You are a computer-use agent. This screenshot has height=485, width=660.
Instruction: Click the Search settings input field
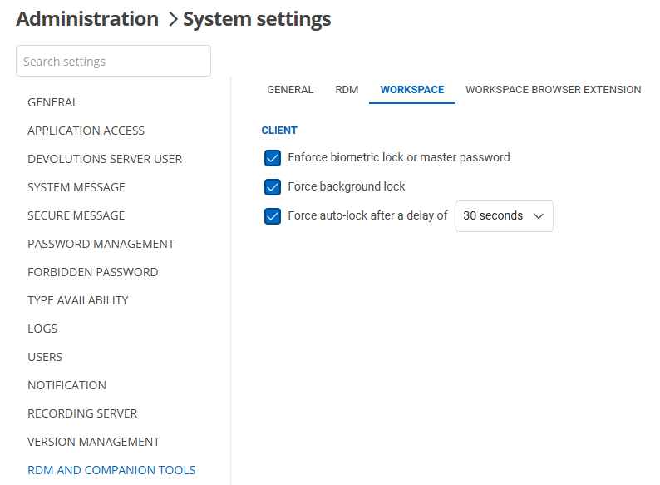113,62
